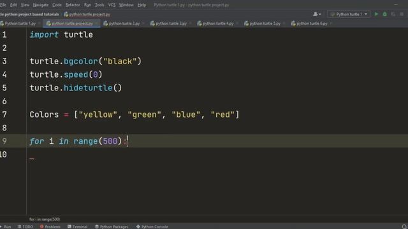Start debugging with the green bug icon

click(x=384, y=14)
